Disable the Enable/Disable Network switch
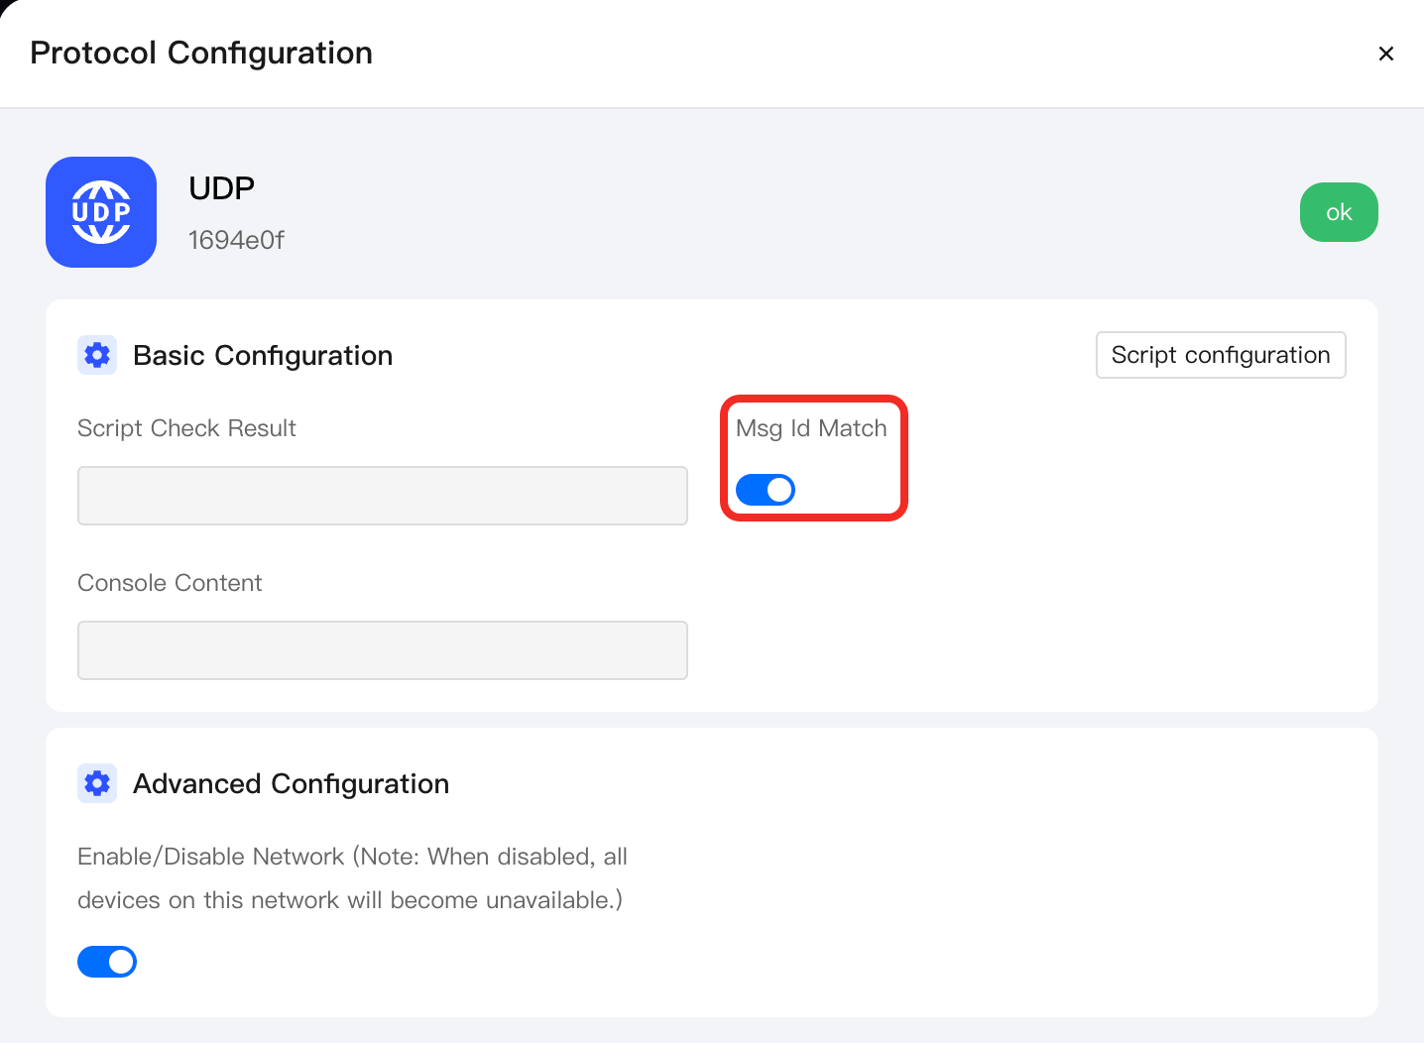 [x=107, y=962]
